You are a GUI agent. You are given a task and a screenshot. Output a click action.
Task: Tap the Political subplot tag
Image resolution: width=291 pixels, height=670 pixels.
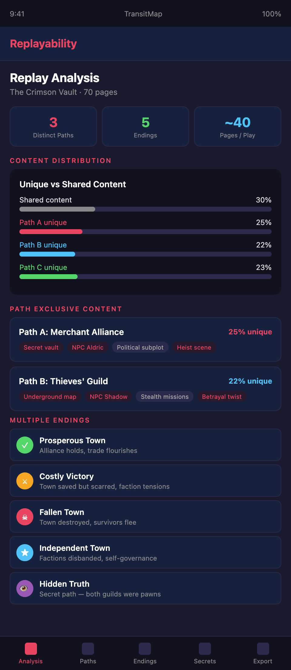click(x=140, y=347)
